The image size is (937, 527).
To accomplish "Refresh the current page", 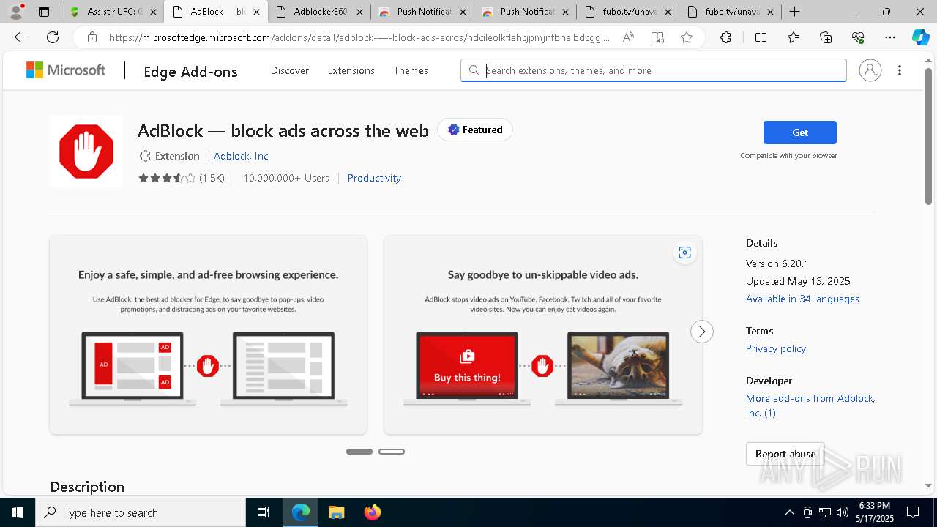I will point(53,37).
